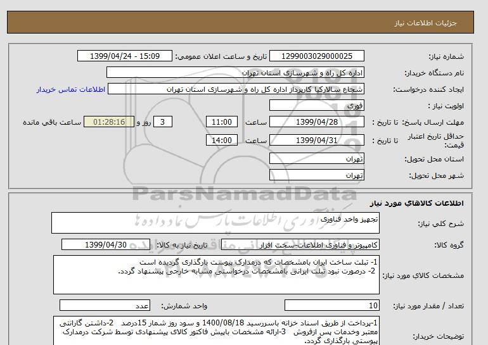Select the priority field showing فوری

tap(316, 106)
